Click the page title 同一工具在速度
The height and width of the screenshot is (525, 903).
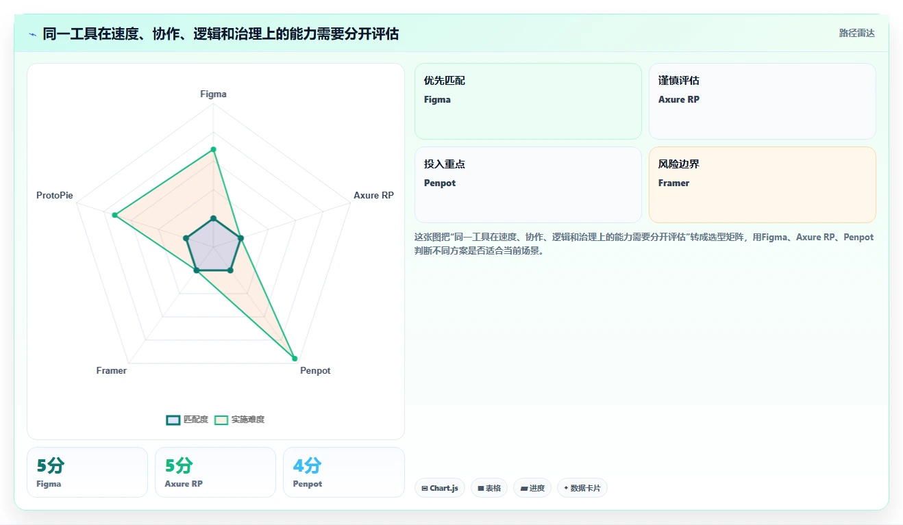[221, 34]
